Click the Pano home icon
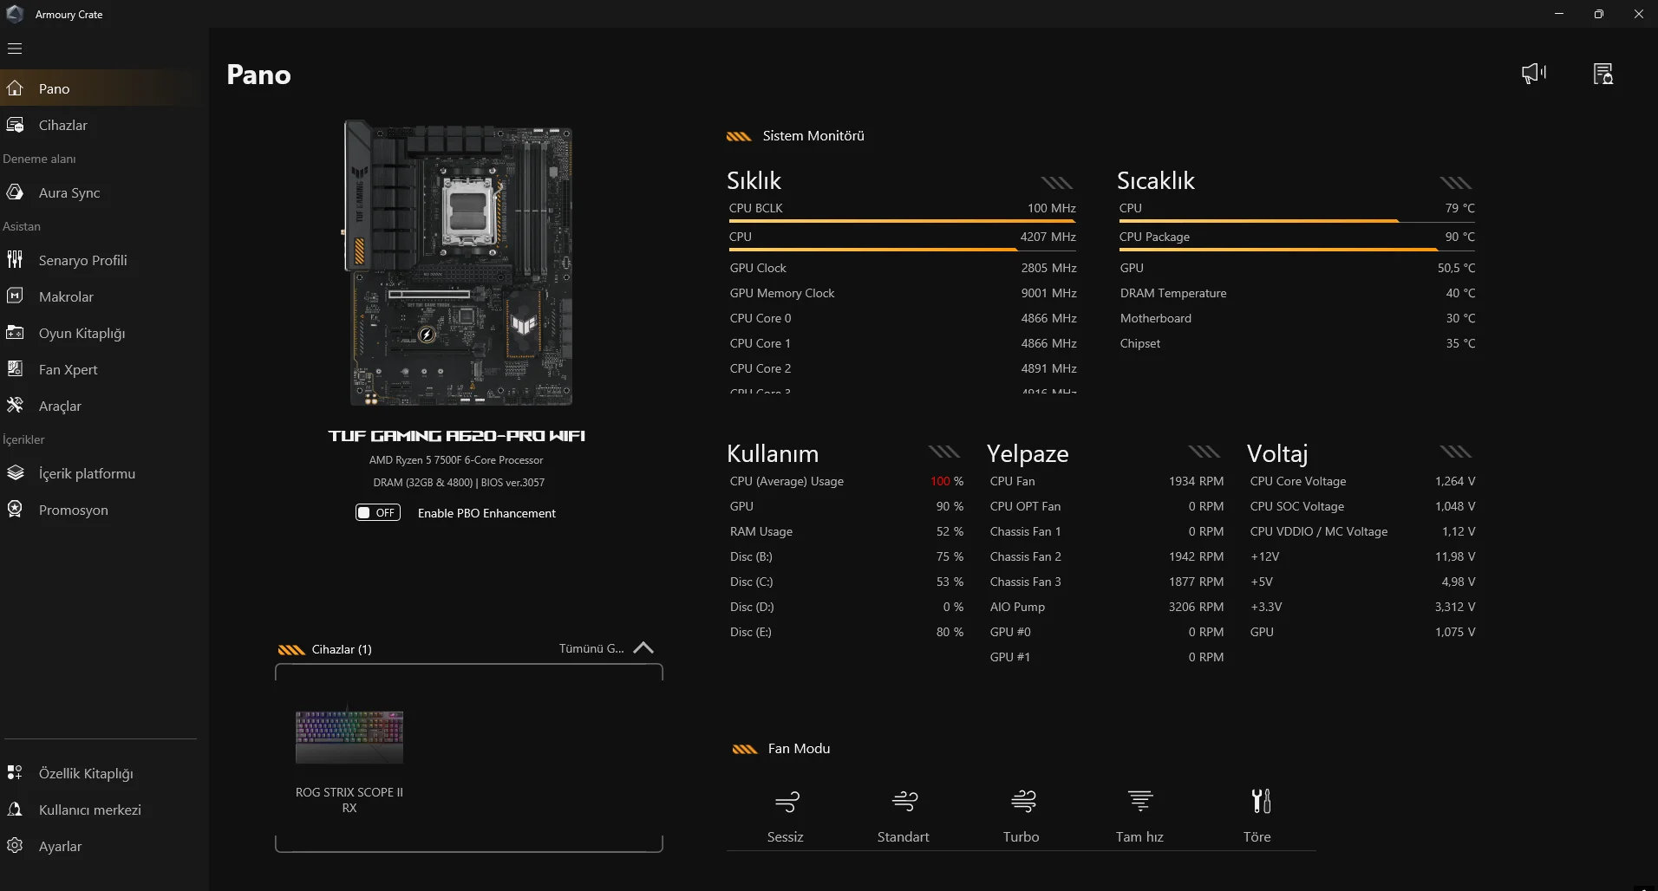This screenshot has width=1658, height=891. pos(15,88)
